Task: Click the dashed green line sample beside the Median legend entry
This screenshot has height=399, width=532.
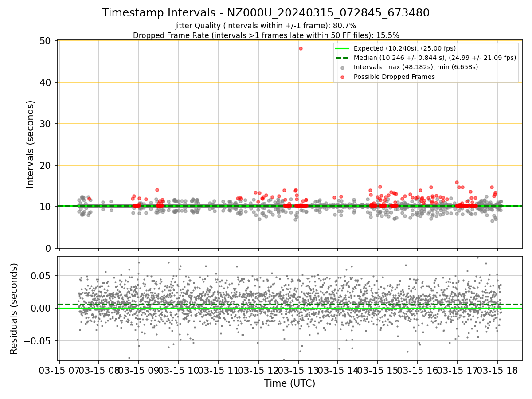Action: coord(342,58)
